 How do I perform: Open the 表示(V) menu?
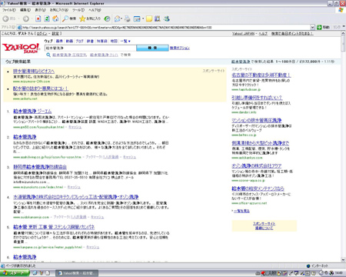40,10
